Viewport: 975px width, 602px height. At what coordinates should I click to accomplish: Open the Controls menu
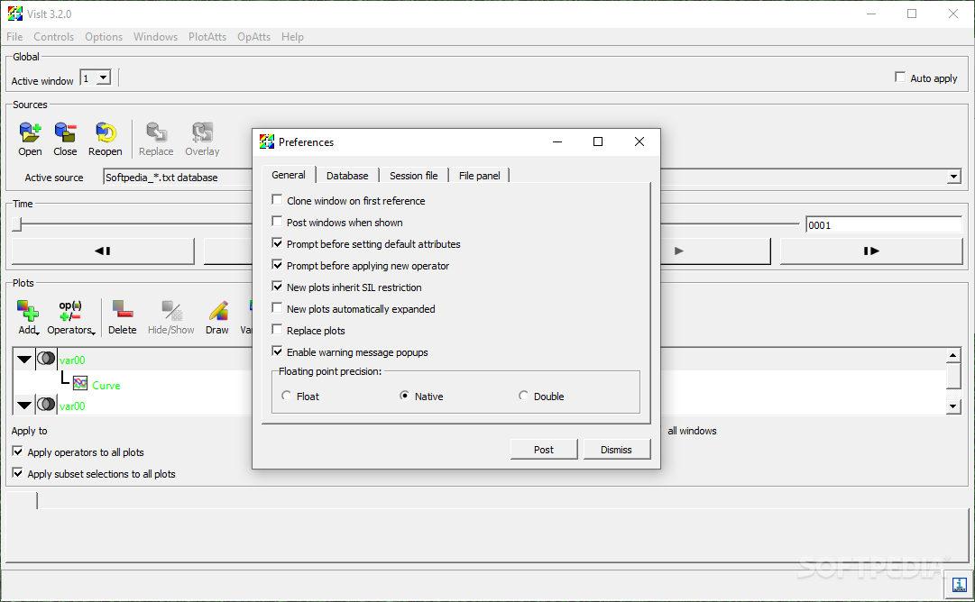pos(53,37)
